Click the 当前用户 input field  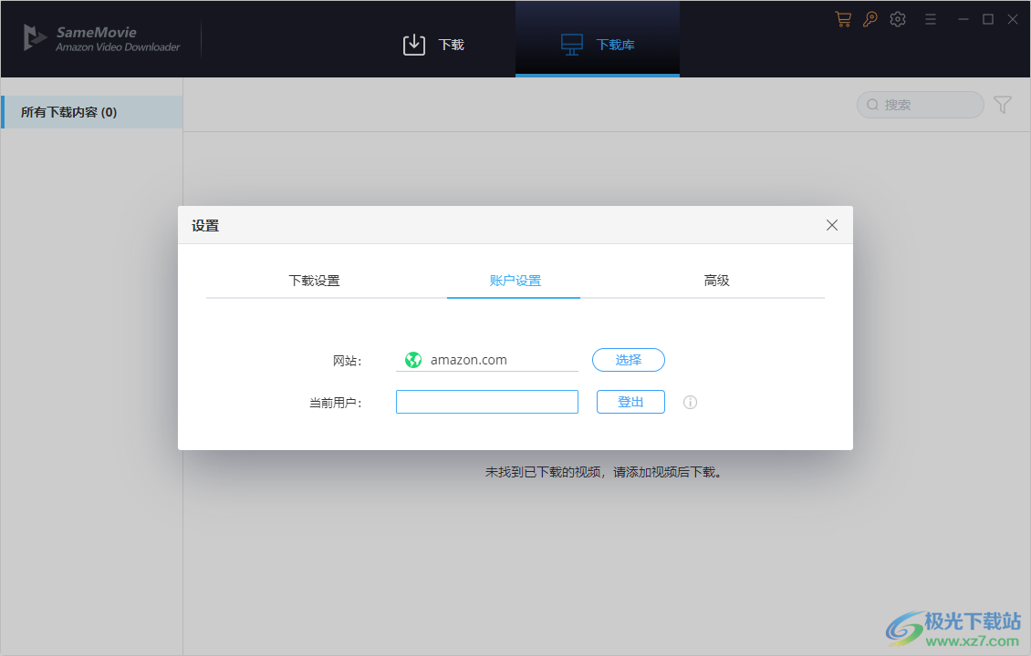(487, 402)
